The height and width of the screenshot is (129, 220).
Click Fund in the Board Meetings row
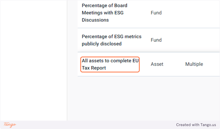tap(156, 13)
